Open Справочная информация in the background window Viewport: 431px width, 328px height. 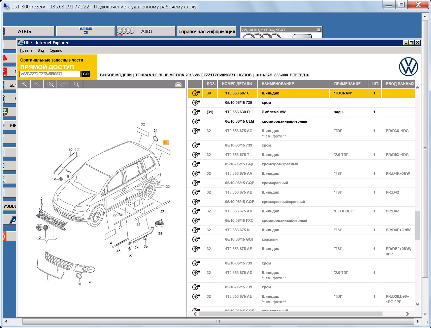[x=207, y=31]
